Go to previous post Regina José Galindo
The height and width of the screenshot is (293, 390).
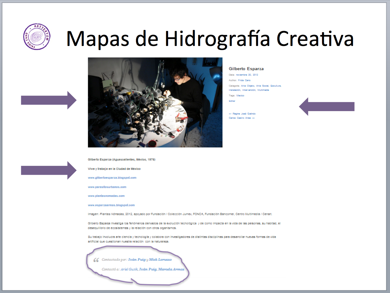(x=244, y=114)
